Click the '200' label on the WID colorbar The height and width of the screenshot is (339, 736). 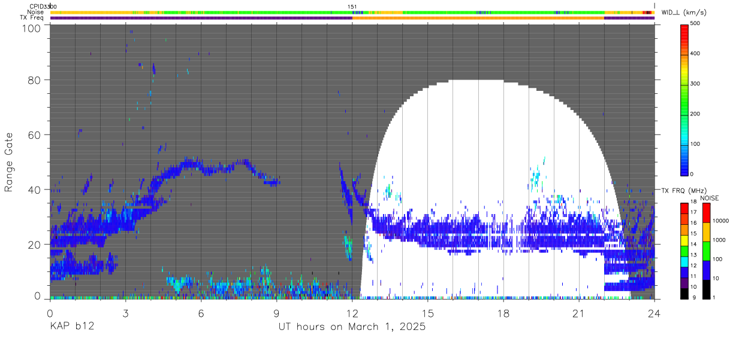tap(696, 114)
